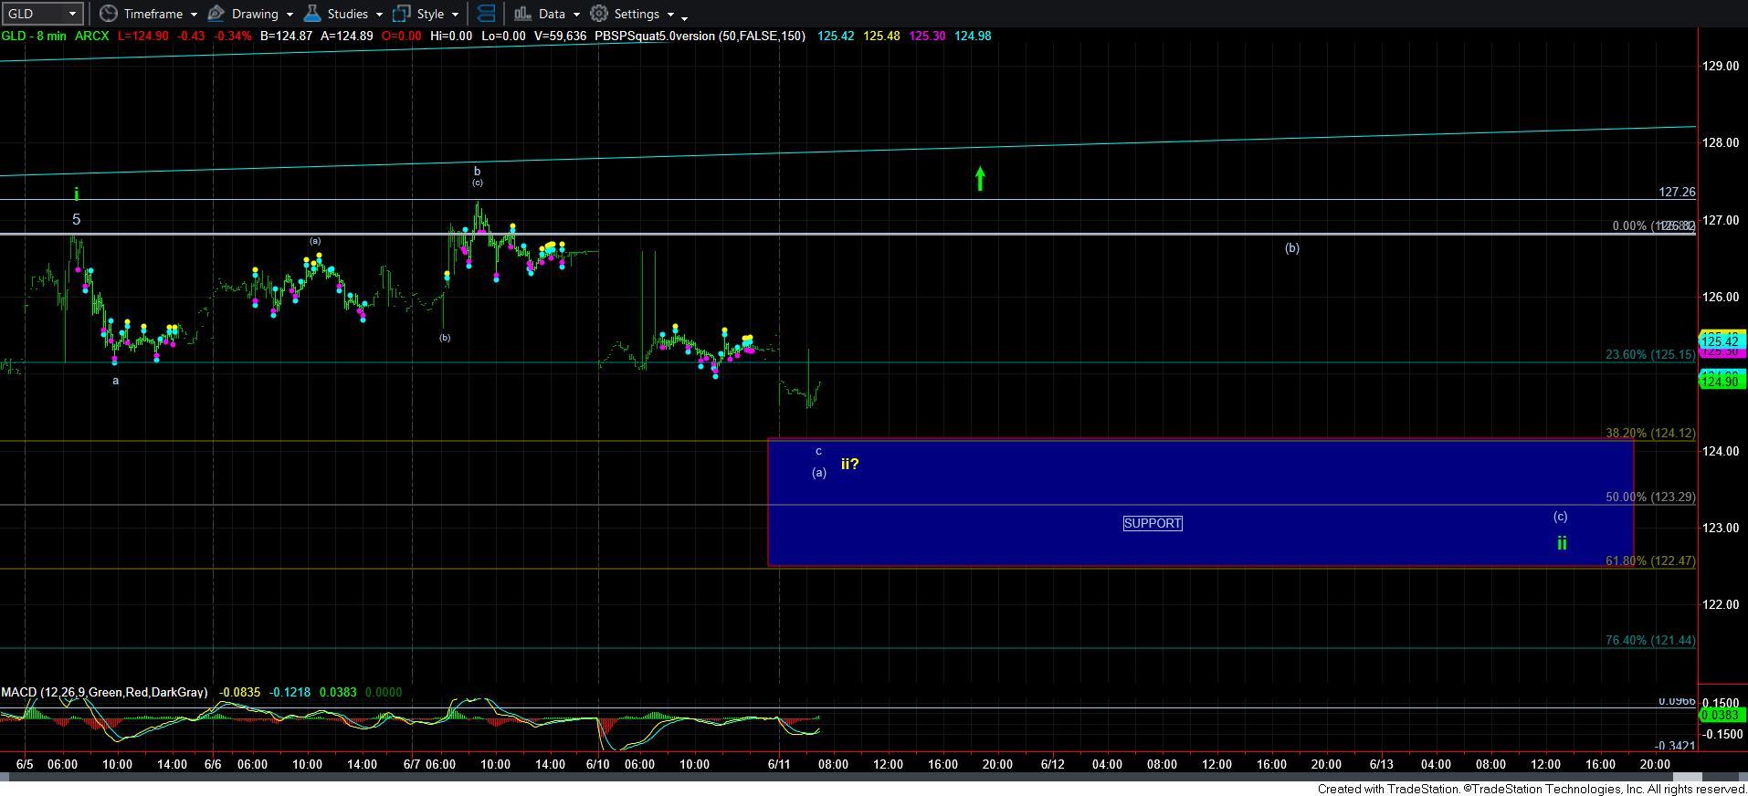Click the '38.20% (124.12)' Fibonacci label
1748x796 pixels.
(1650, 434)
